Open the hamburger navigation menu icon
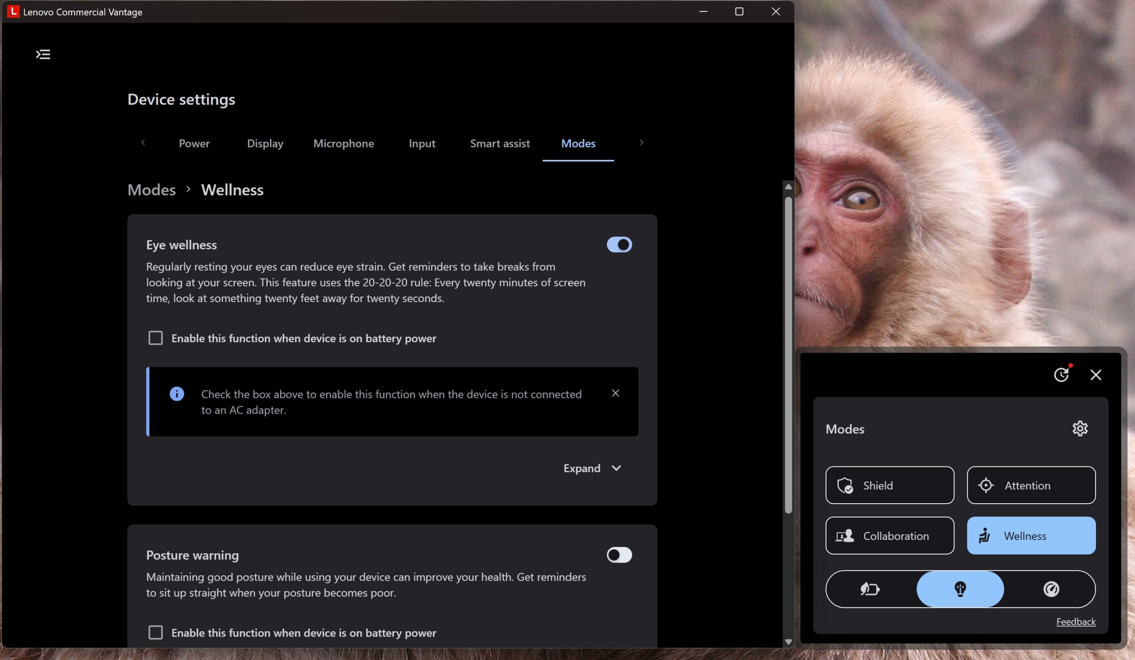Image resolution: width=1135 pixels, height=660 pixels. coord(43,54)
